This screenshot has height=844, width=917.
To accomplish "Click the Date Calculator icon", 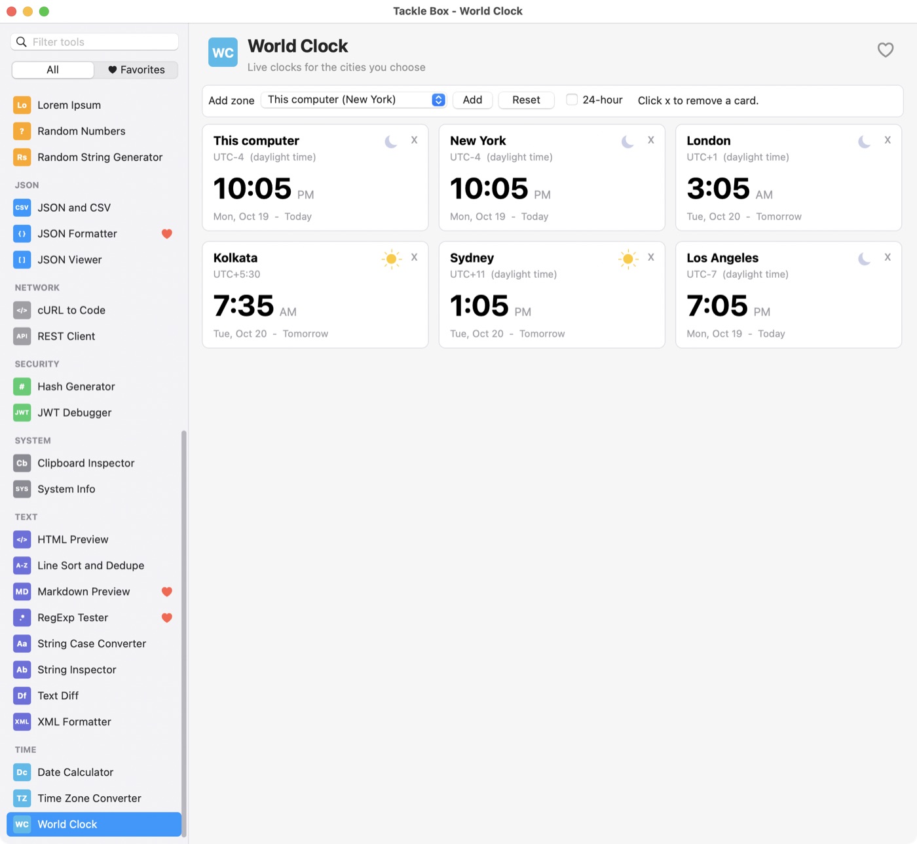I will (22, 773).
